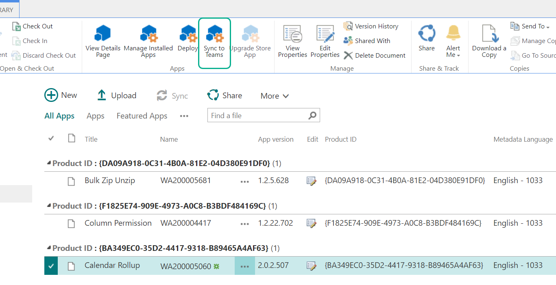Viewport: 556px width, 285px height.
Task: Click the Manage Copies icon
Action: click(515, 41)
